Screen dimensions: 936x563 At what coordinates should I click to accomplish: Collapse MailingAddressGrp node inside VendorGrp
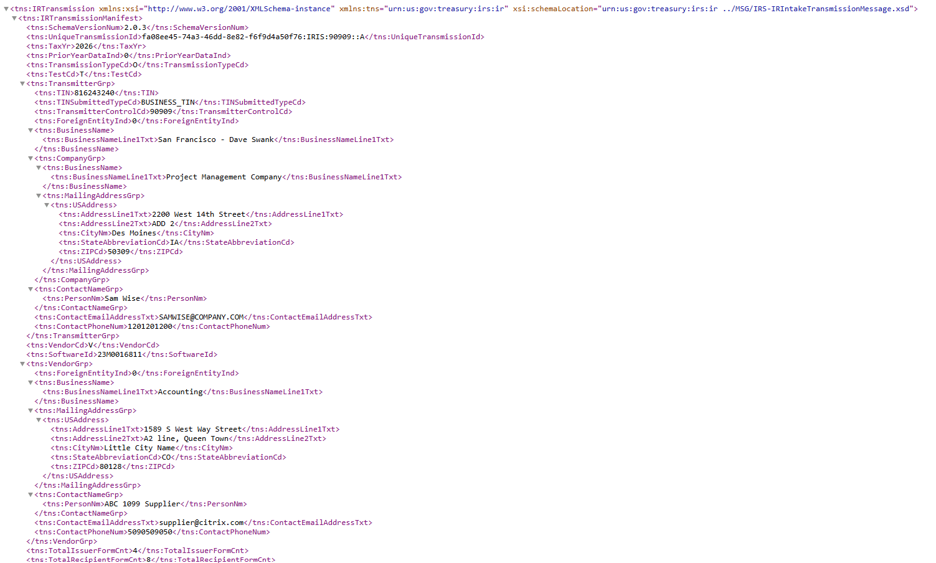(x=31, y=410)
